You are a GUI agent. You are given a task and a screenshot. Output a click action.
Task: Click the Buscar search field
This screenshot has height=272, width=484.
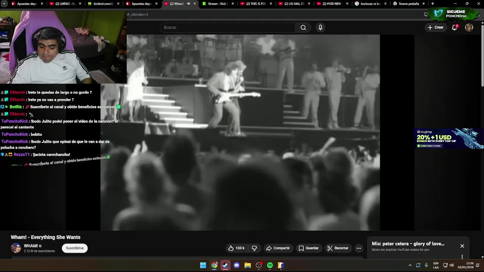coord(228,28)
